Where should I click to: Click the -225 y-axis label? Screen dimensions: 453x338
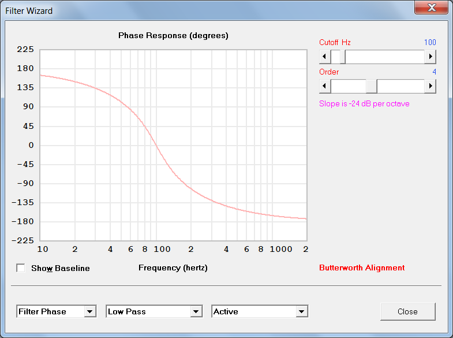point(23,240)
